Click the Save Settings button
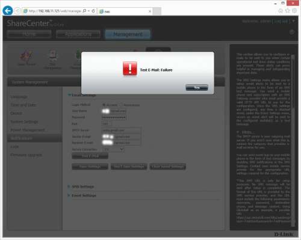301x240 pixels. (x=90, y=167)
